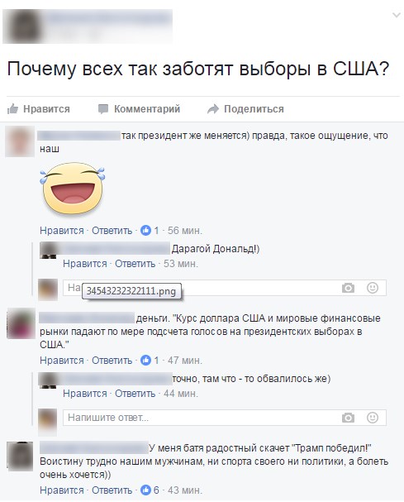The height and width of the screenshot is (502, 404).
Task: Open the 43 мин. timestamp link
Action: click(184, 490)
